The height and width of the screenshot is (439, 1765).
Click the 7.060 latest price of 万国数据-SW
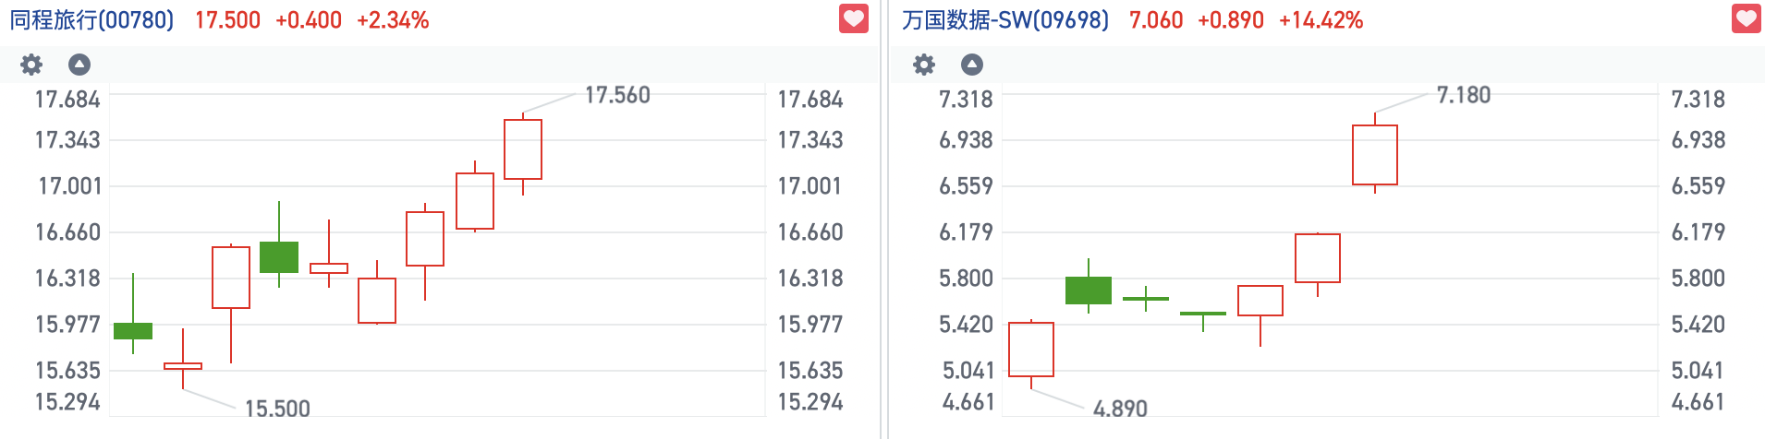click(x=1155, y=20)
